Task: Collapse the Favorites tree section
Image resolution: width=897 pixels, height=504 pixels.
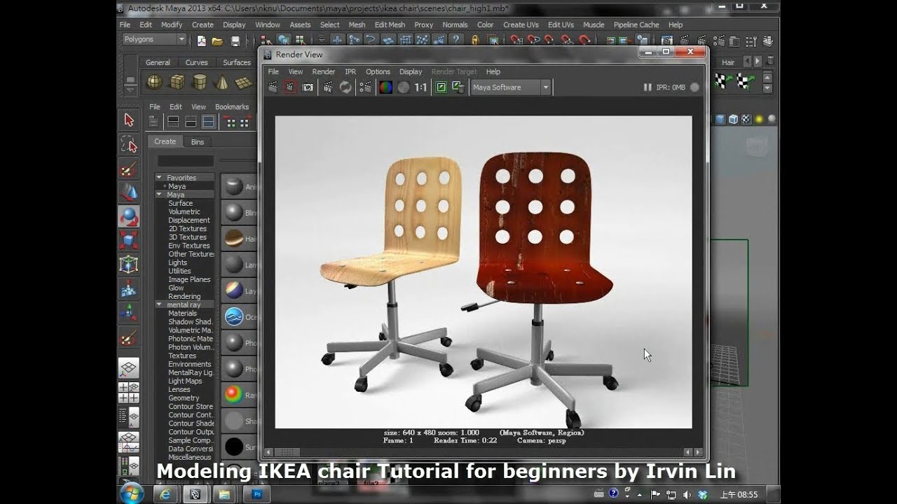Action: tap(159, 178)
